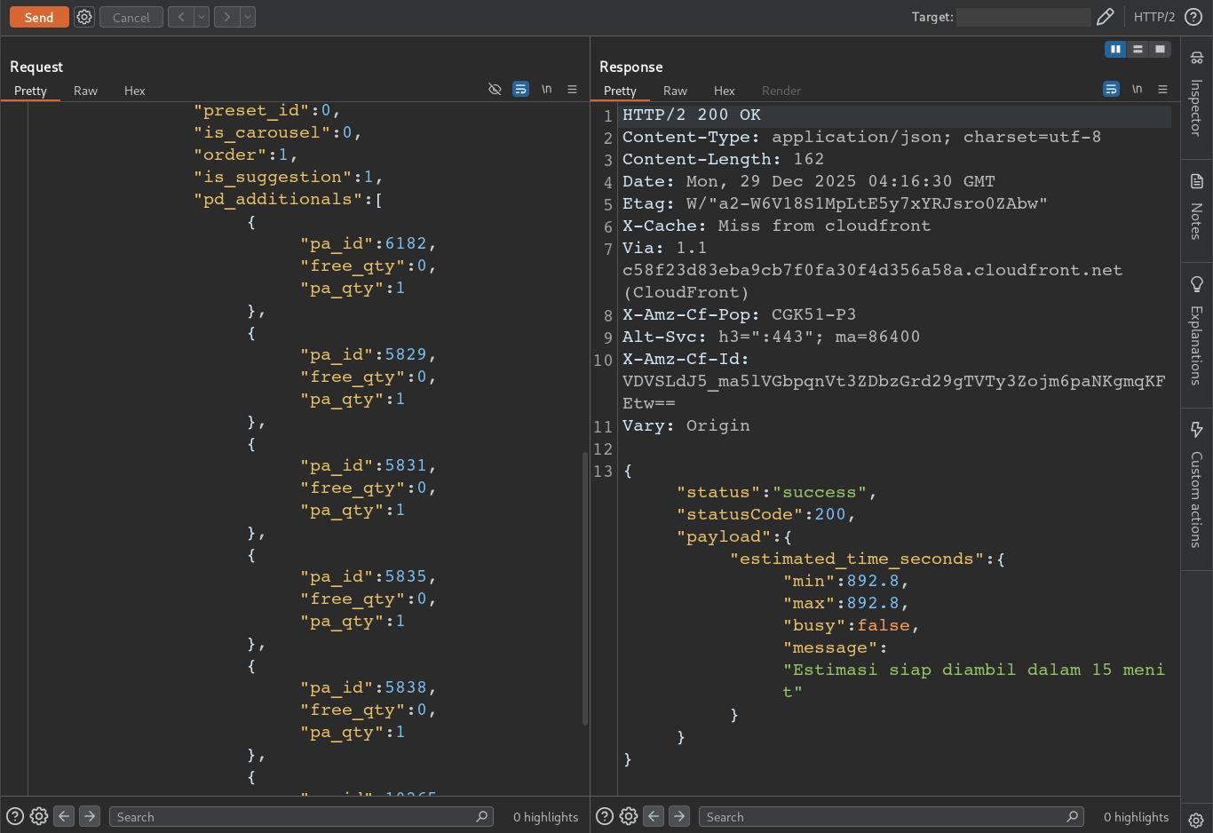Select stacked horizontal layout icon
The height and width of the screenshot is (833, 1213).
1138,49
